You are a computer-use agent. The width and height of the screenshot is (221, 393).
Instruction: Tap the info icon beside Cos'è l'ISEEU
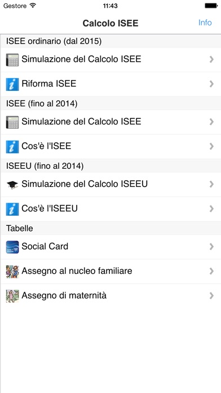tap(12, 209)
